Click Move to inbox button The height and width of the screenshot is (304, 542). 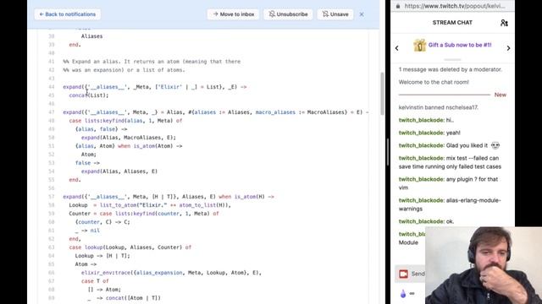pos(234,14)
